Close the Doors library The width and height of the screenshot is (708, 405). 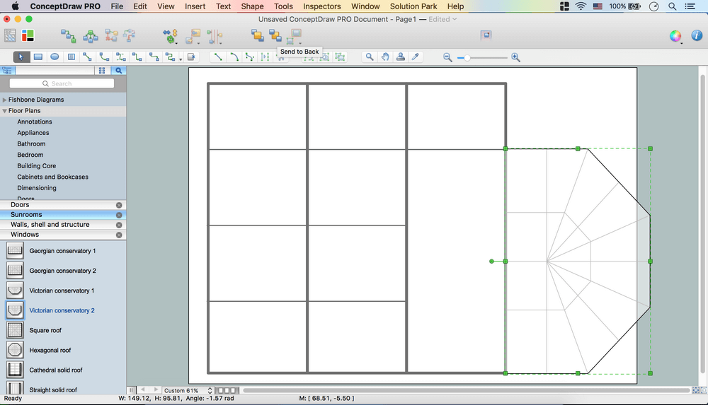pos(119,205)
